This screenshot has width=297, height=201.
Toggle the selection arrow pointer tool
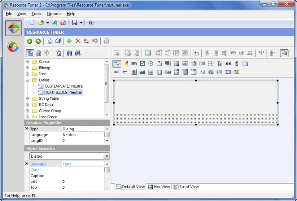pyautogui.click(x=117, y=63)
